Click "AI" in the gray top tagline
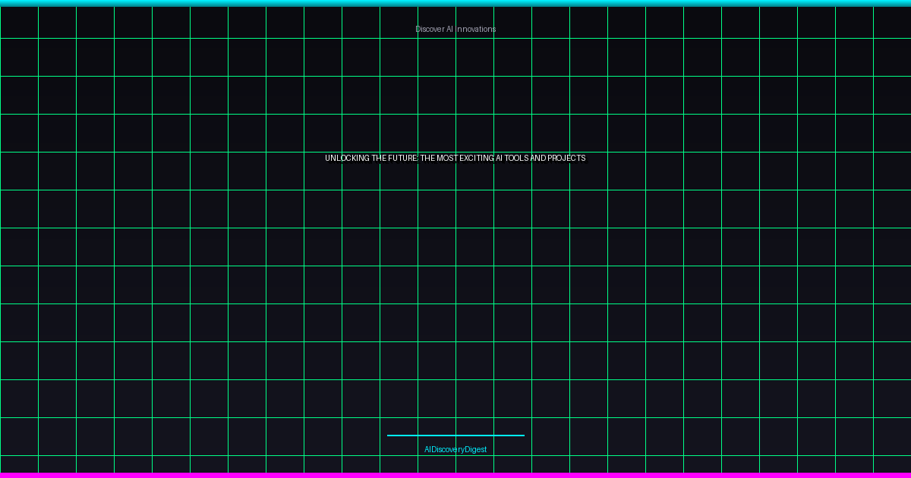Image resolution: width=911 pixels, height=478 pixels. [x=449, y=29]
